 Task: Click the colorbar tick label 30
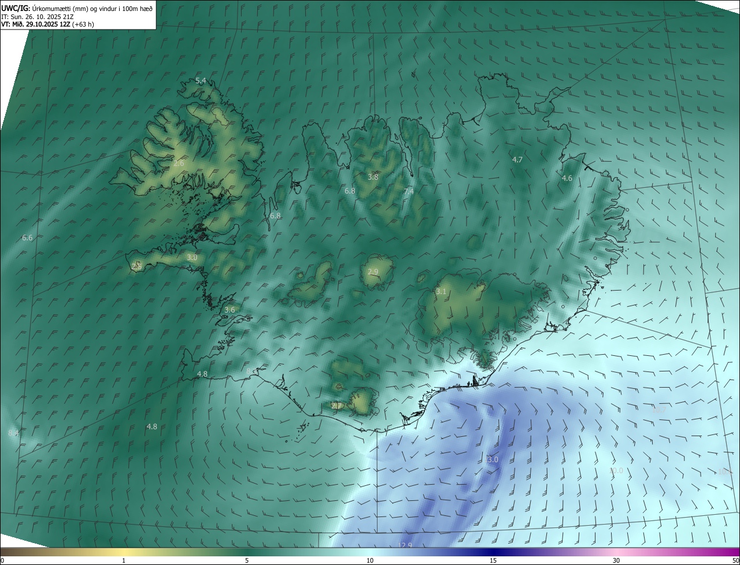pos(616,560)
